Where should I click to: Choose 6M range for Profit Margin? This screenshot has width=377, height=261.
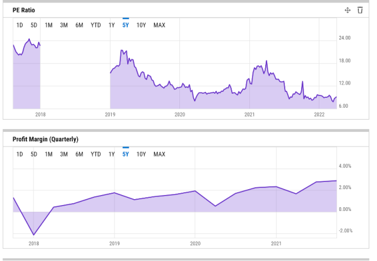click(x=79, y=154)
